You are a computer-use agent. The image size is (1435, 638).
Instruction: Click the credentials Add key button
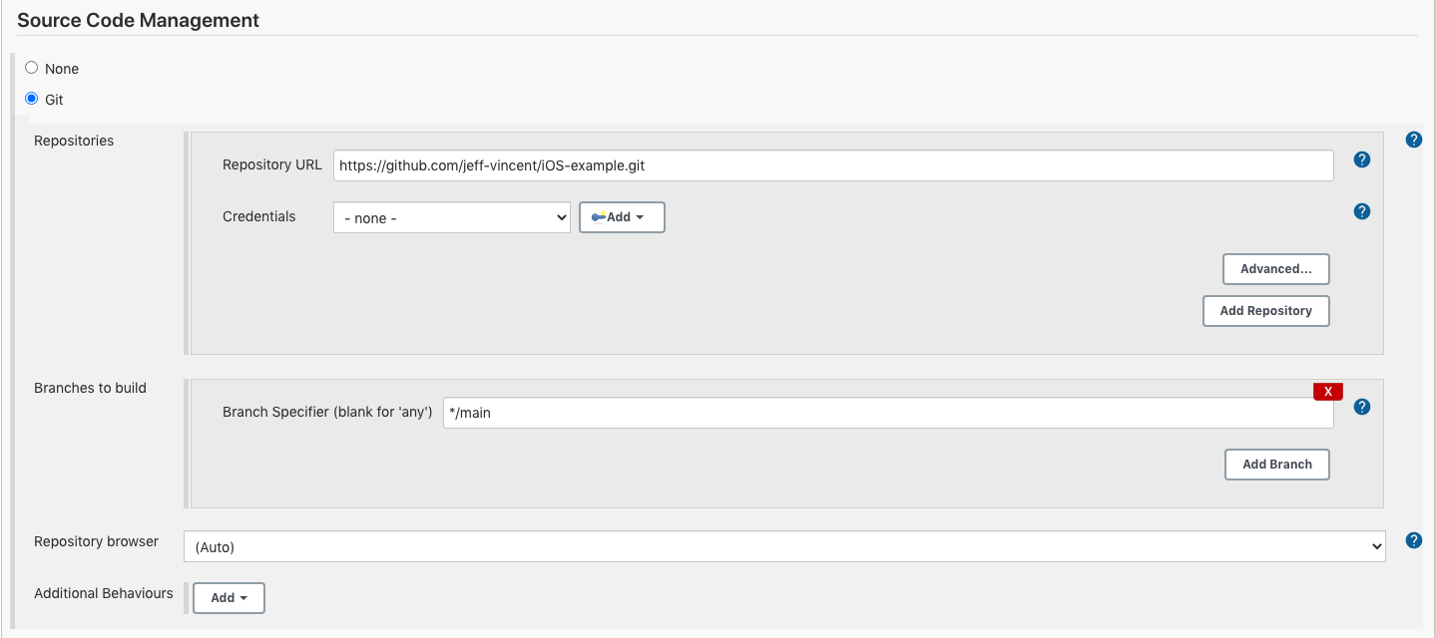click(x=622, y=217)
